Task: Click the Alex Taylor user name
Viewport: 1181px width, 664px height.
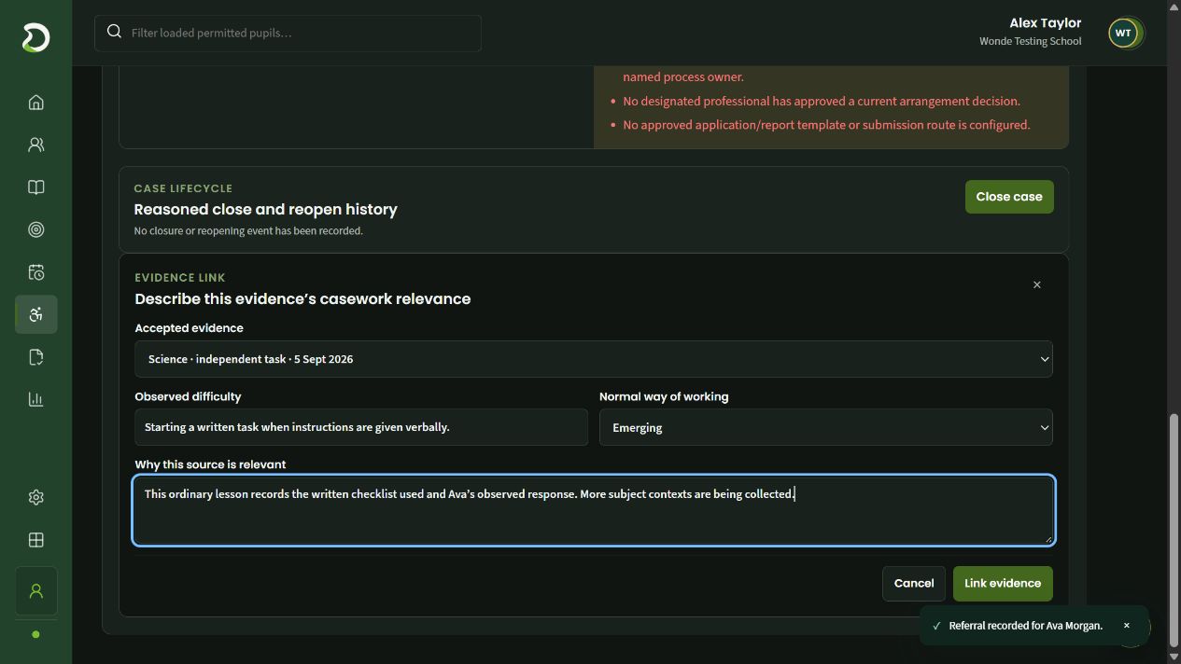Action: pyautogui.click(x=1045, y=22)
